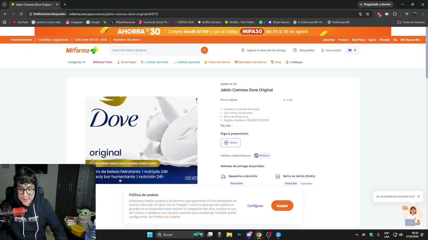428x240 pixels.
Task: Open the Instagram bookmark
Action: 74,22
